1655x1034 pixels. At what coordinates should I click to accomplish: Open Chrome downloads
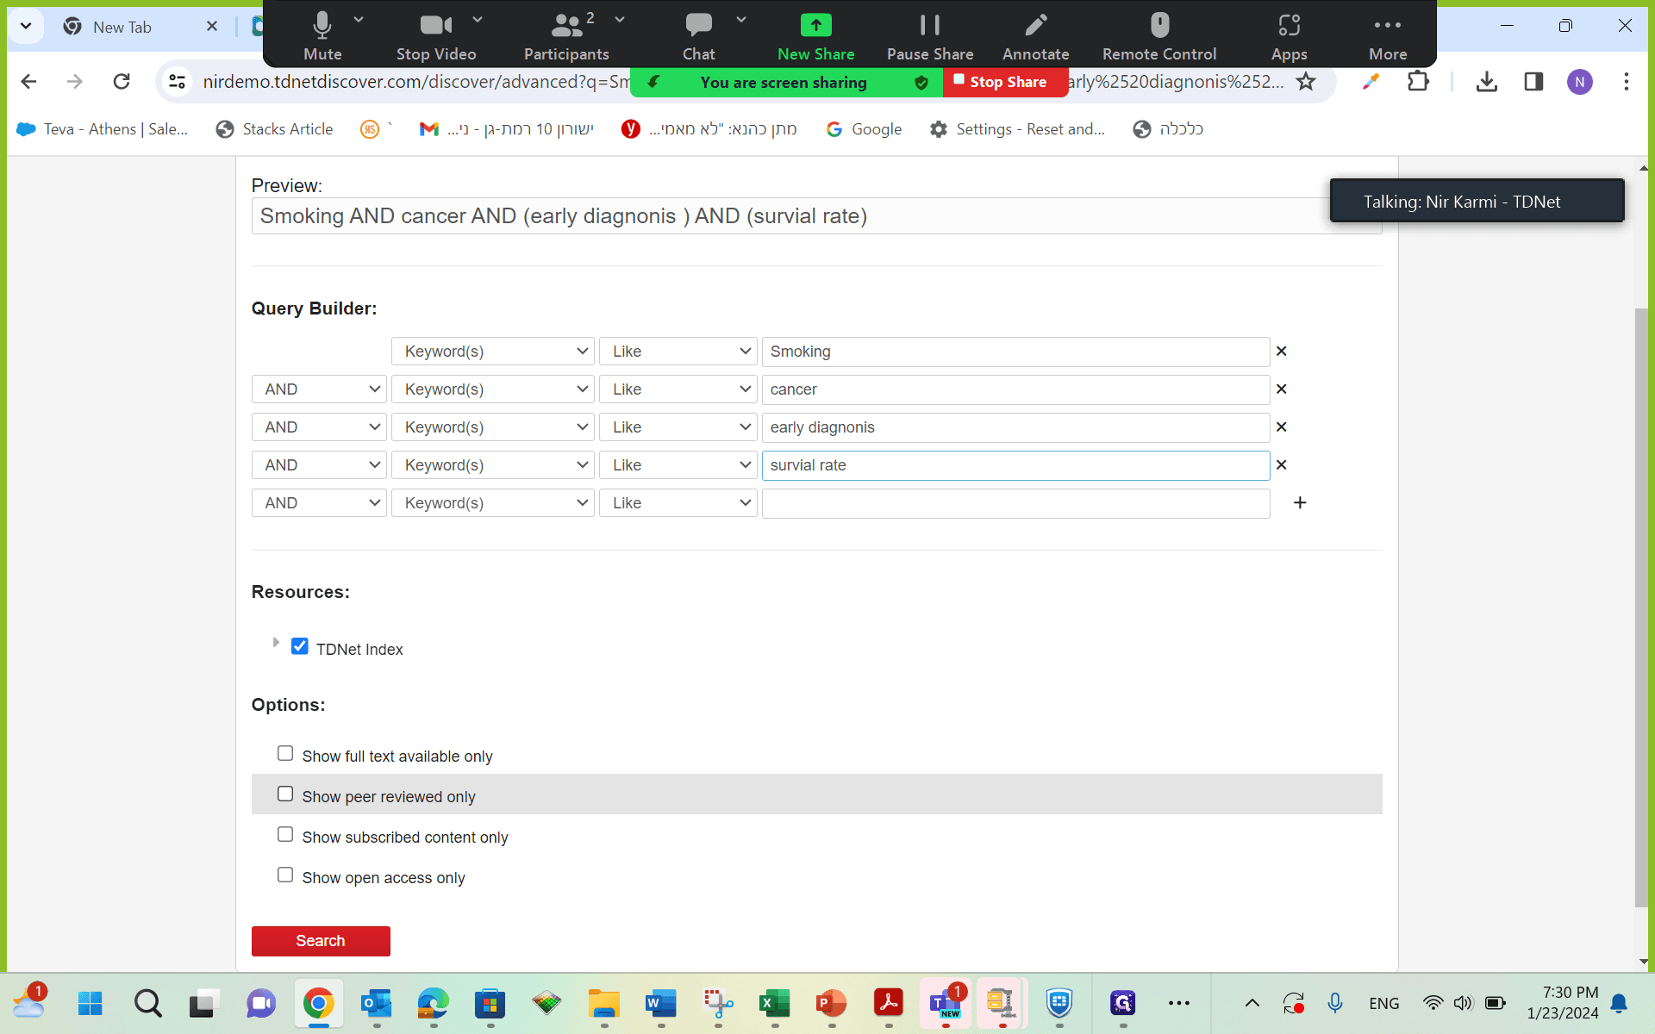pos(1486,82)
